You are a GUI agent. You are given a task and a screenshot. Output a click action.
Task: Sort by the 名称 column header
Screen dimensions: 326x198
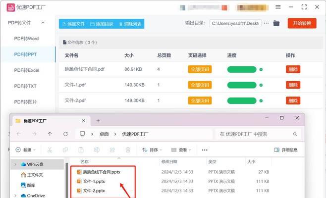[x=85, y=162]
